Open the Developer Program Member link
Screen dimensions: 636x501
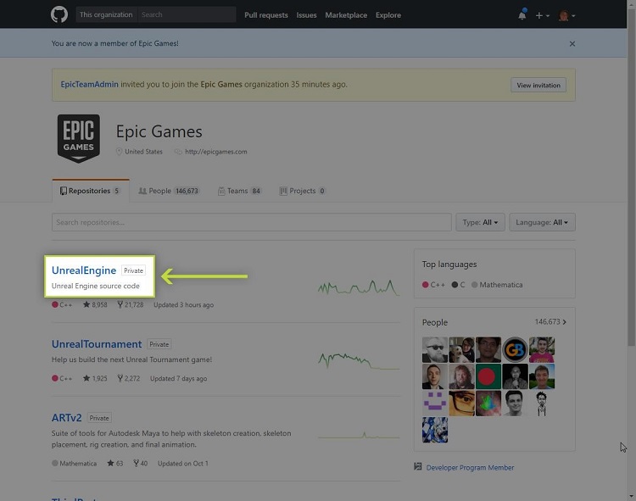(x=470, y=468)
